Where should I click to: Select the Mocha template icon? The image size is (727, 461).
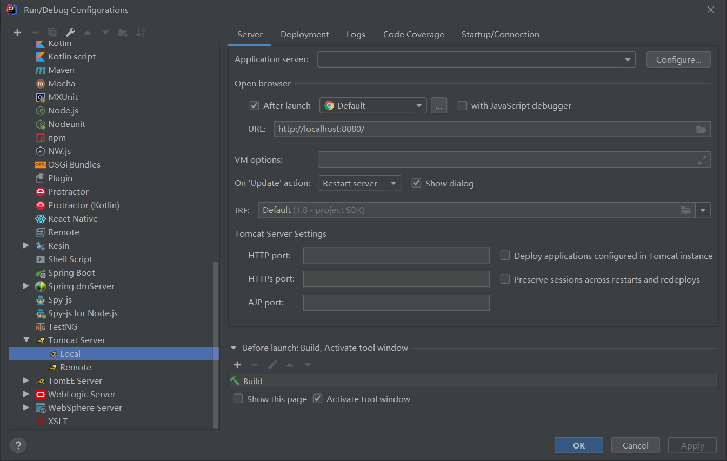click(x=40, y=84)
